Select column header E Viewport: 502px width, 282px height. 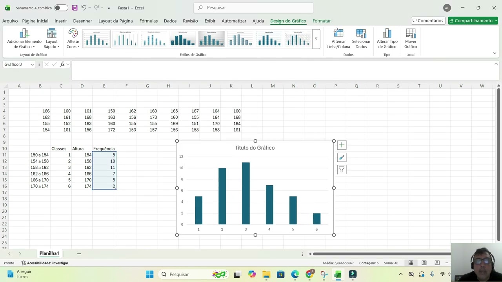click(x=104, y=86)
